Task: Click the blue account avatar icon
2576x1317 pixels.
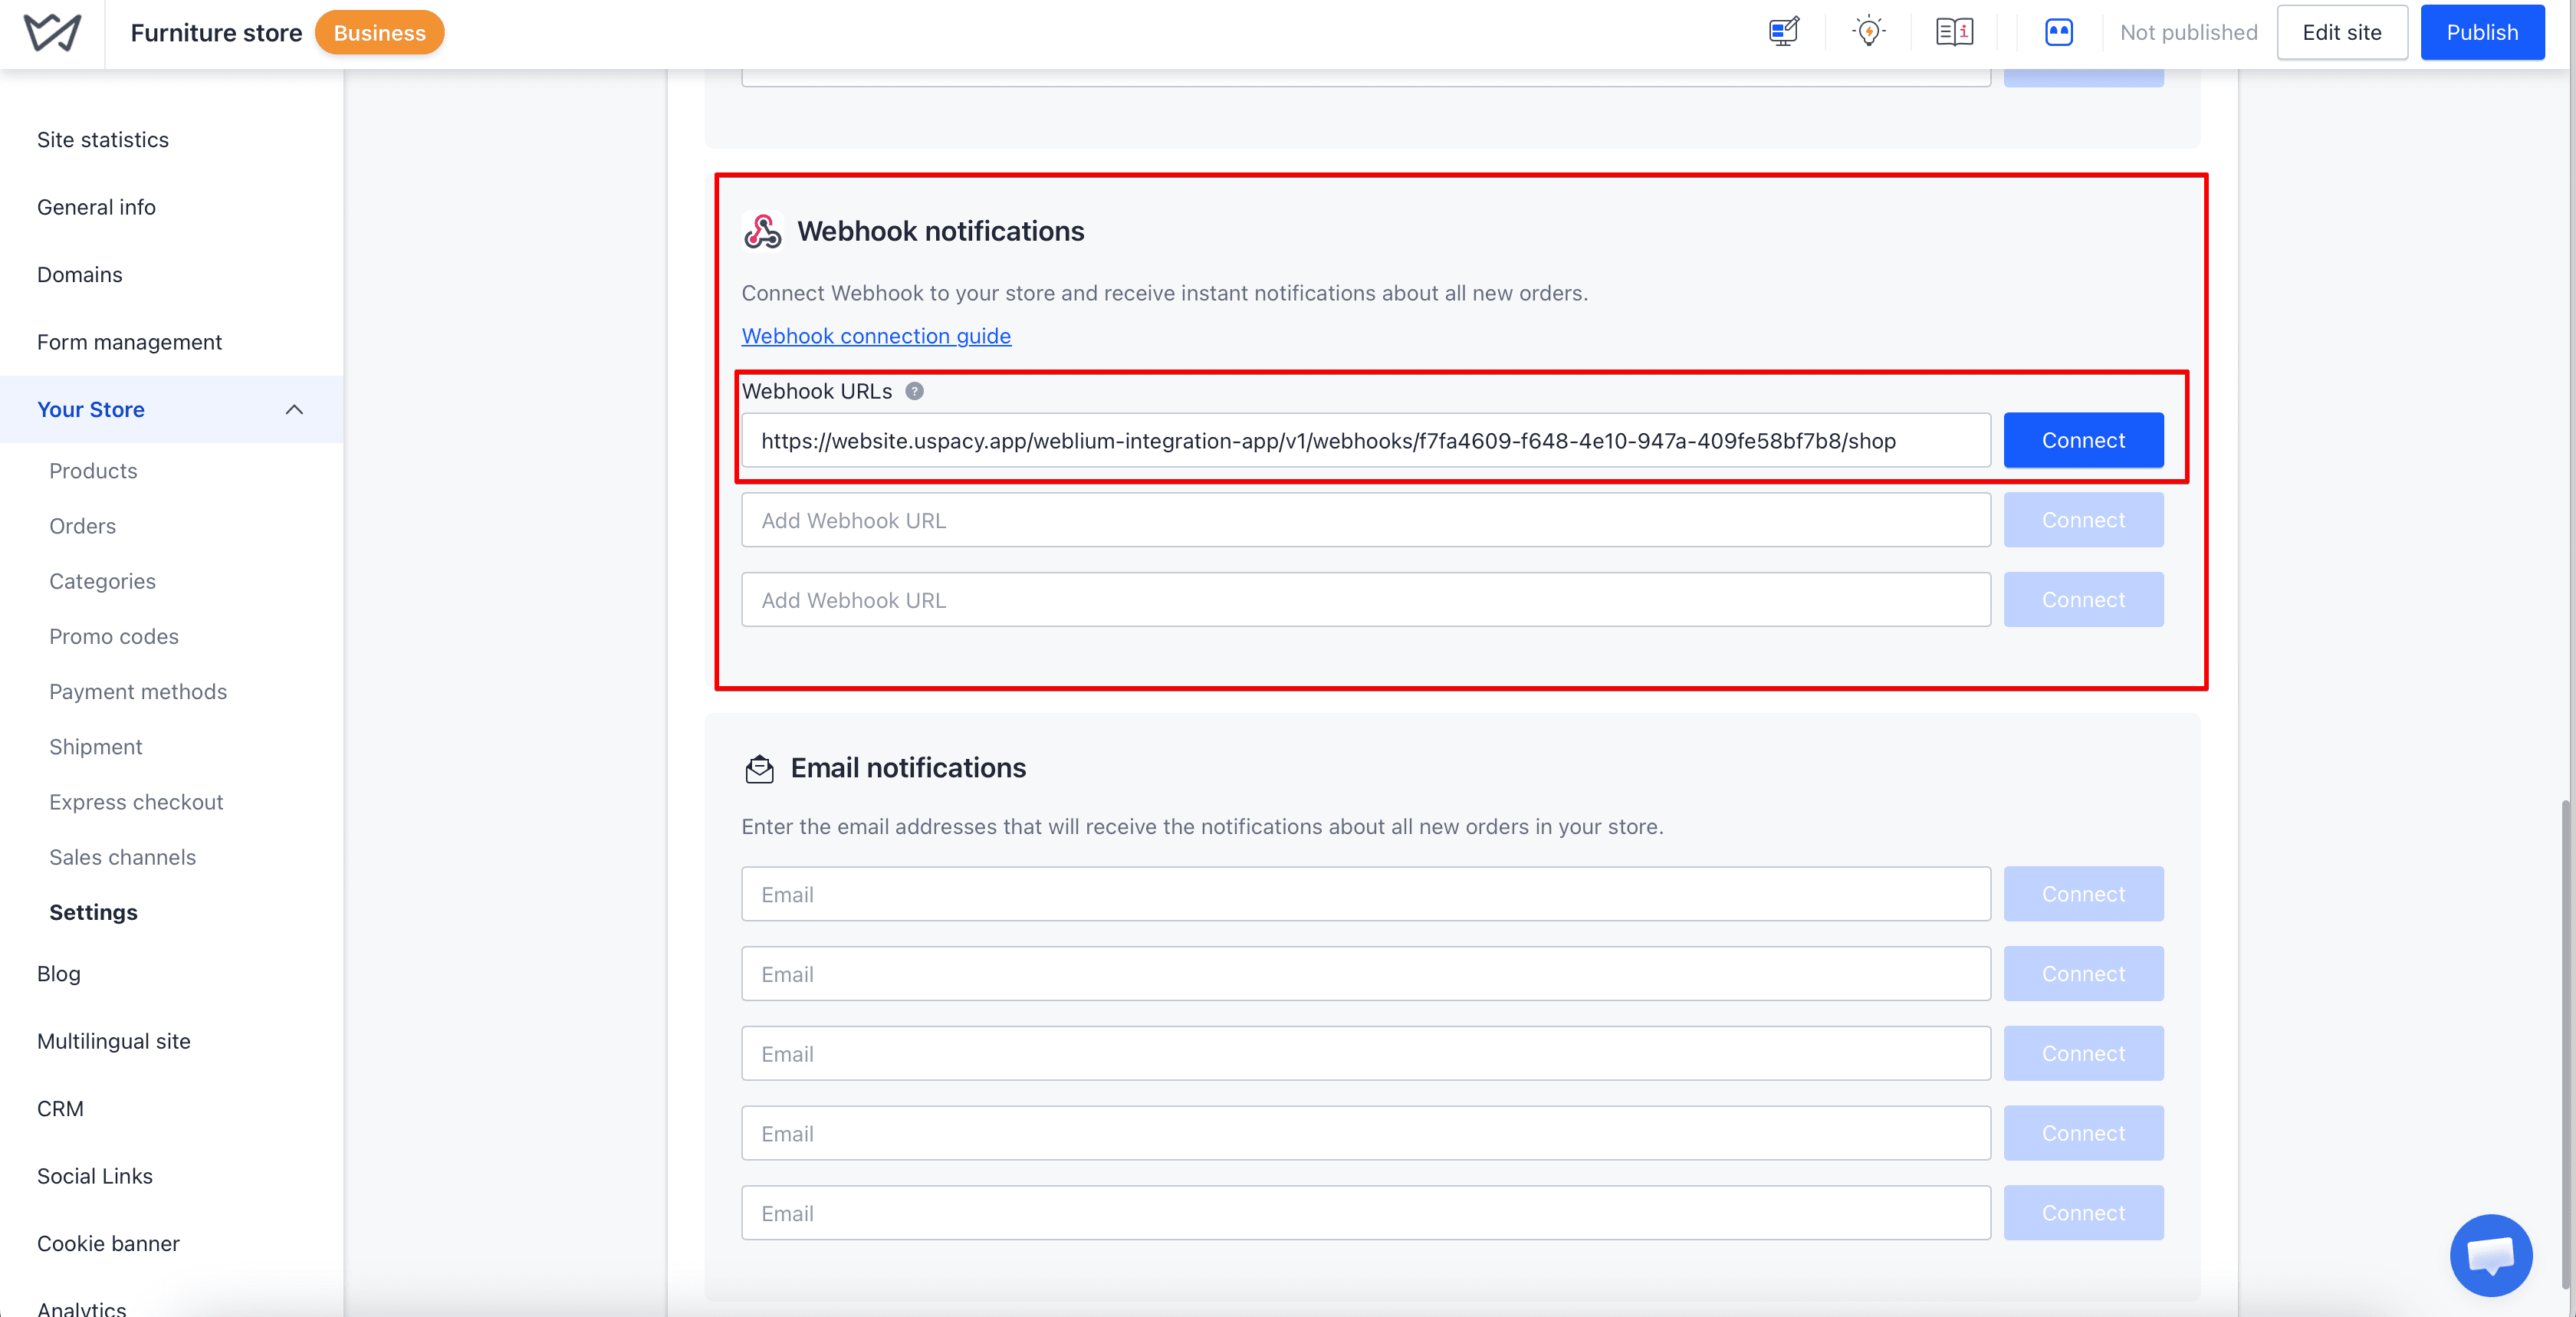Action: (2058, 32)
